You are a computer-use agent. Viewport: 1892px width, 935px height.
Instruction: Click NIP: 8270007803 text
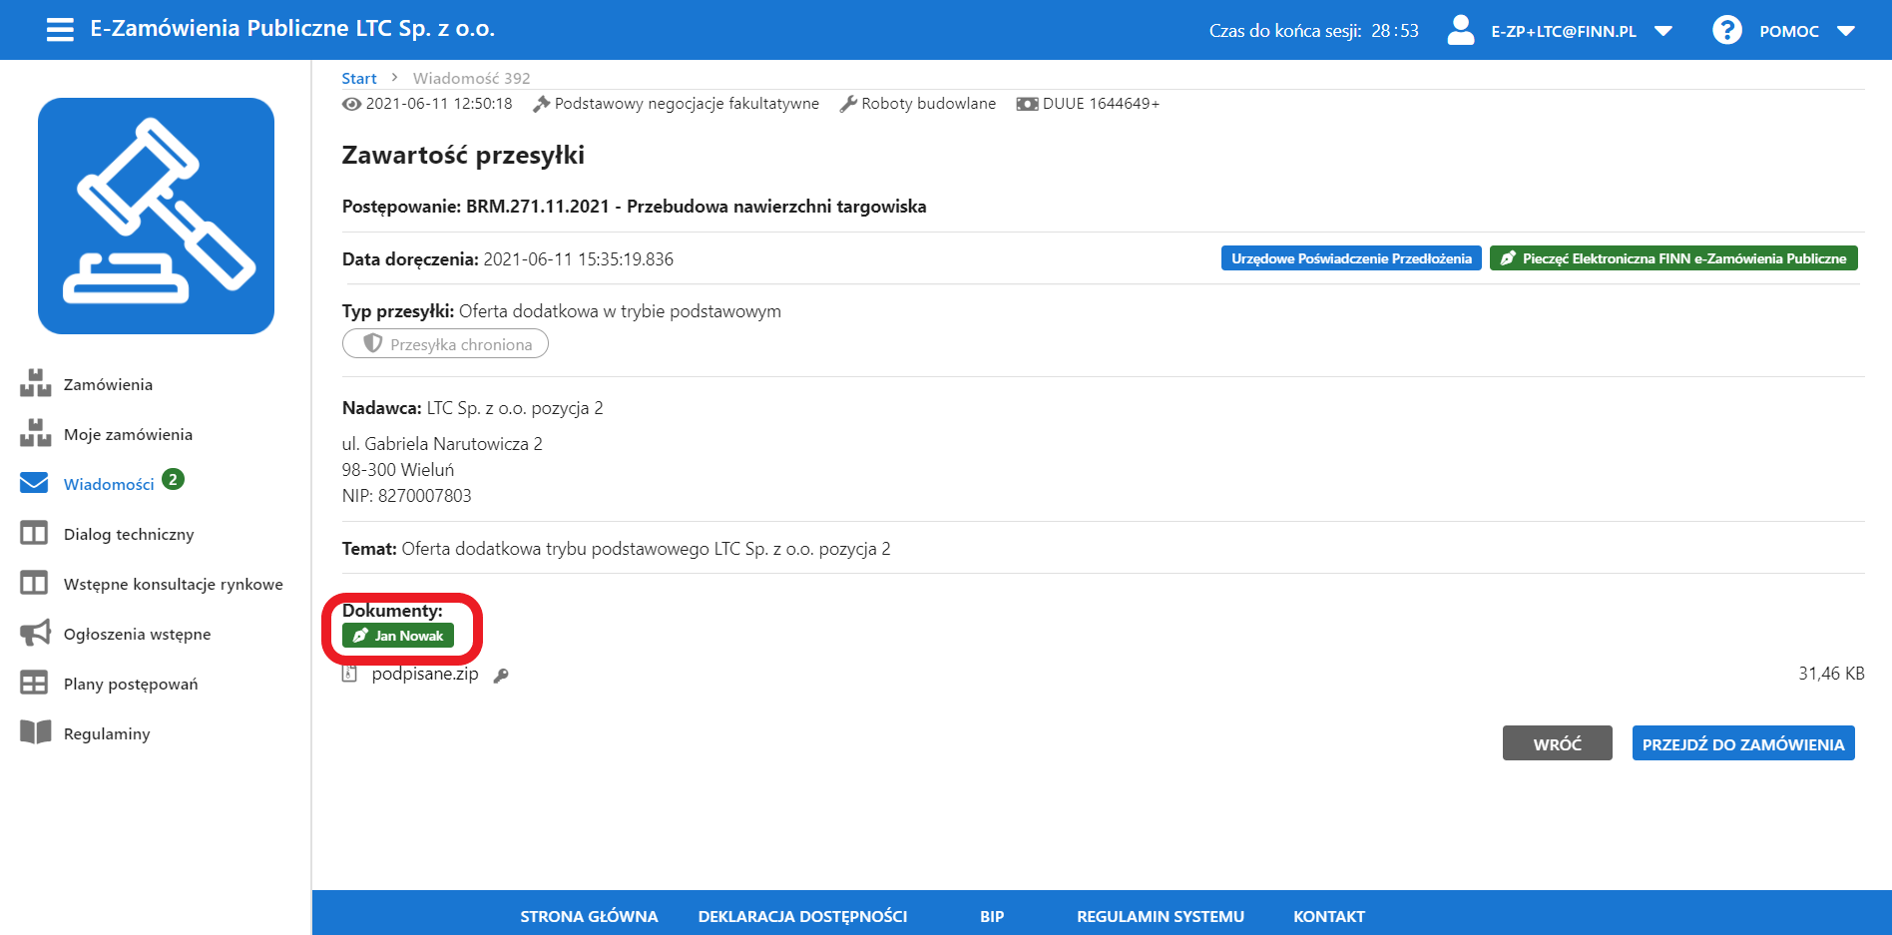pos(407,496)
